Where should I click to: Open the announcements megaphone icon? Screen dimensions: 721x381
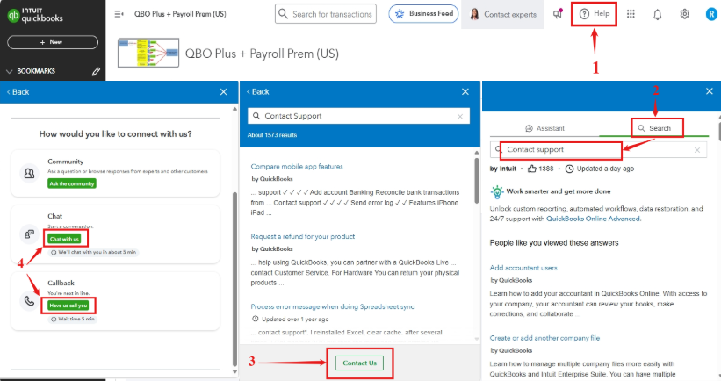(558, 14)
